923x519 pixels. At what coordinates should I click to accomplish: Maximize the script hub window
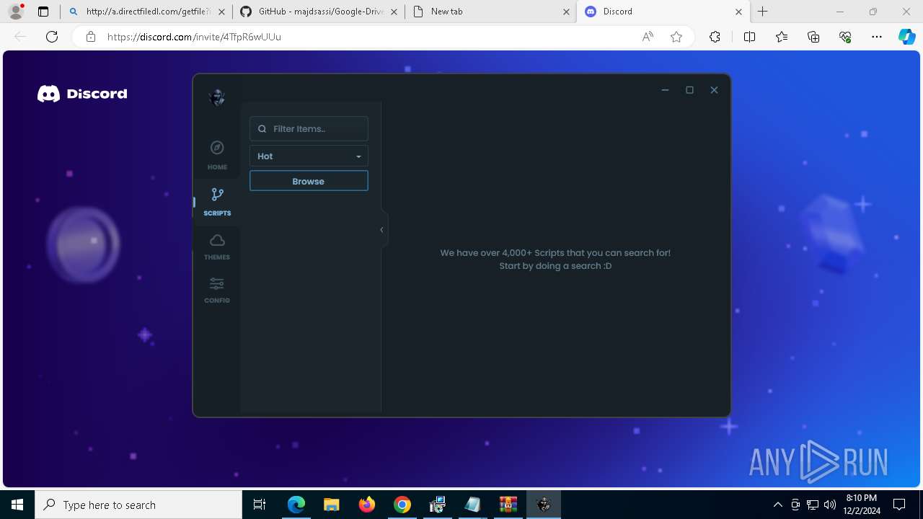tap(689, 90)
